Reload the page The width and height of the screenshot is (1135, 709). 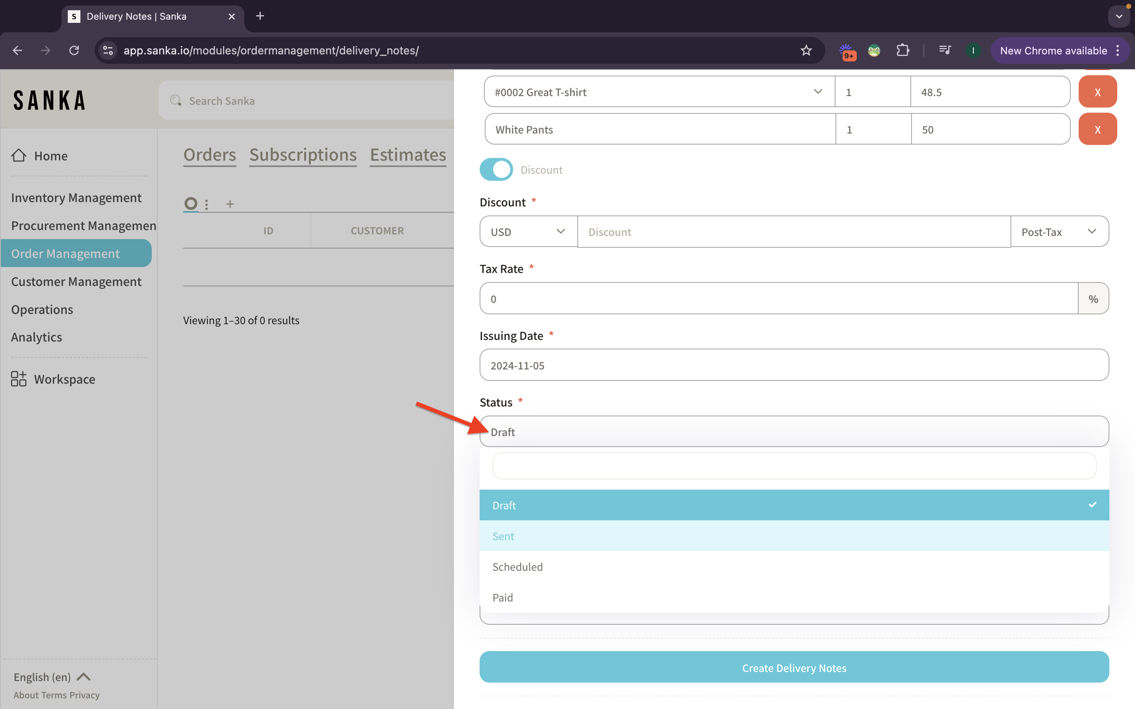[x=74, y=51]
